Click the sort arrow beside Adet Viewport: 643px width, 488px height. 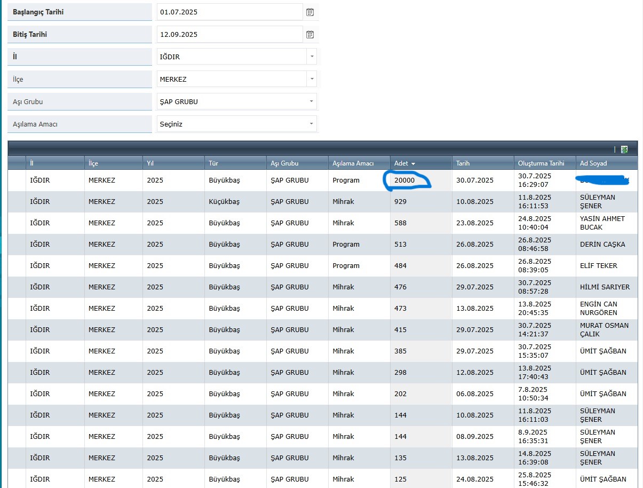(413, 163)
